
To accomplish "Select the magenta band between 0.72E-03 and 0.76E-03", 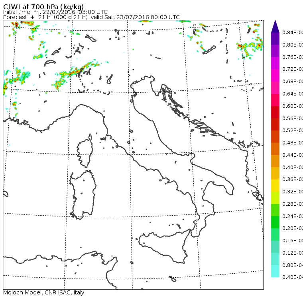I will point(275,63).
